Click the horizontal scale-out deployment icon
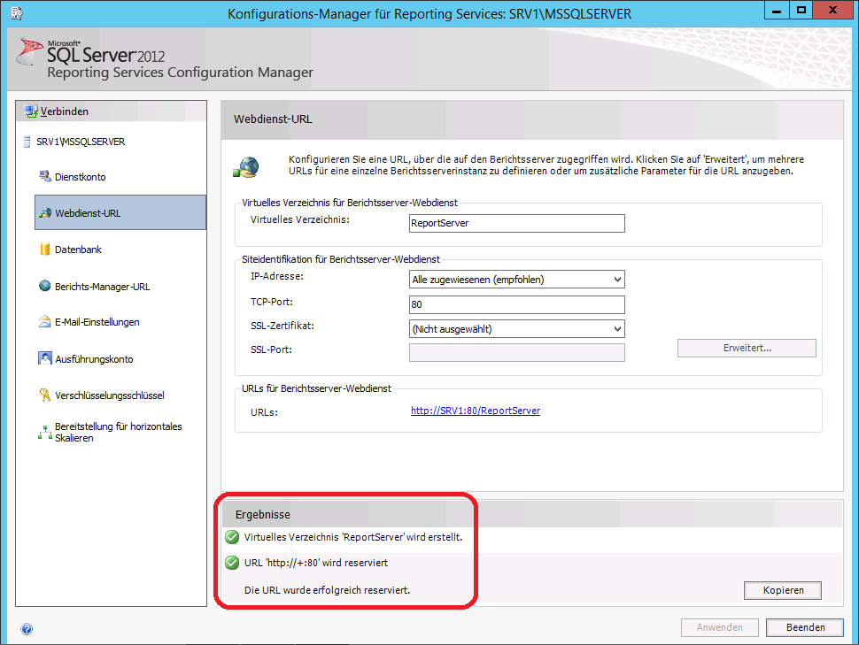Image resolution: width=859 pixels, height=645 pixels. point(45,433)
